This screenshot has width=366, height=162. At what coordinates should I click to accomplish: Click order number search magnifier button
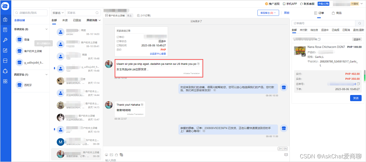coord(360,23)
